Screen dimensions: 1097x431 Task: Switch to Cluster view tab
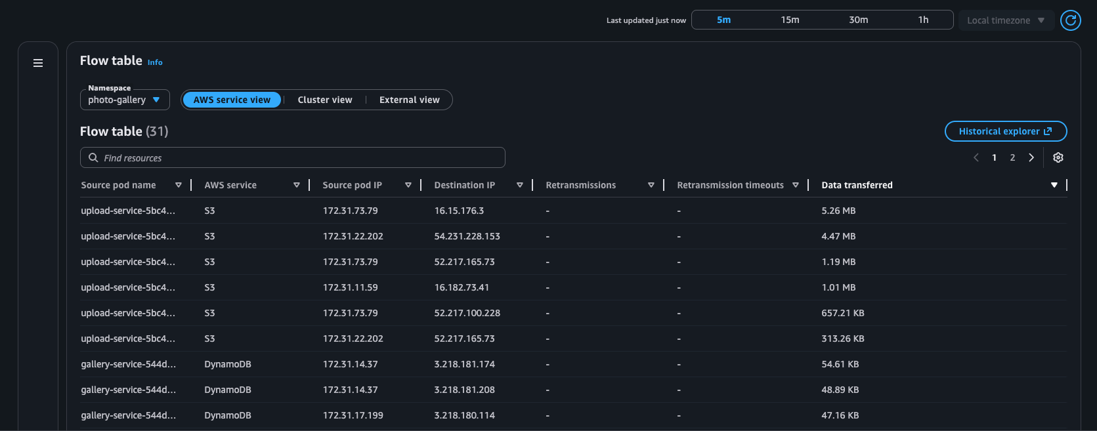[325, 100]
